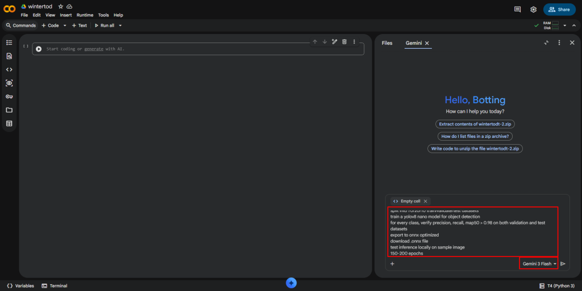Remove the Empty cell context chip

pos(425,201)
